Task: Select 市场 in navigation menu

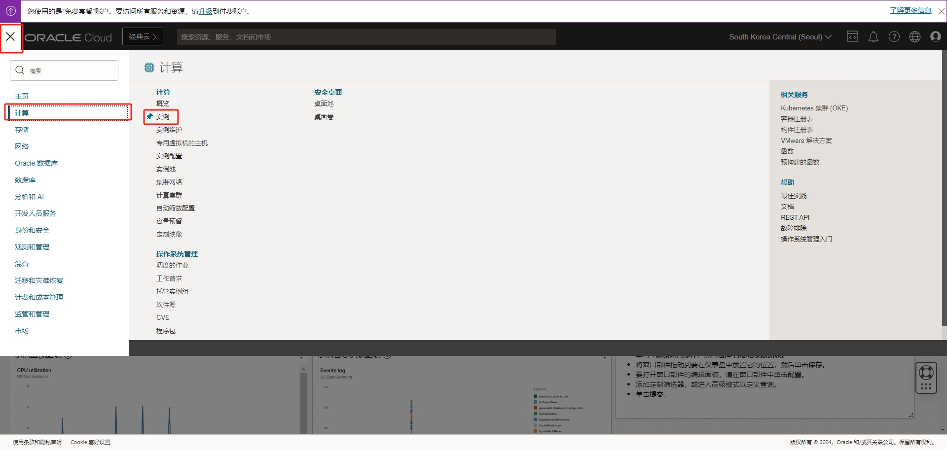Action: tap(22, 331)
